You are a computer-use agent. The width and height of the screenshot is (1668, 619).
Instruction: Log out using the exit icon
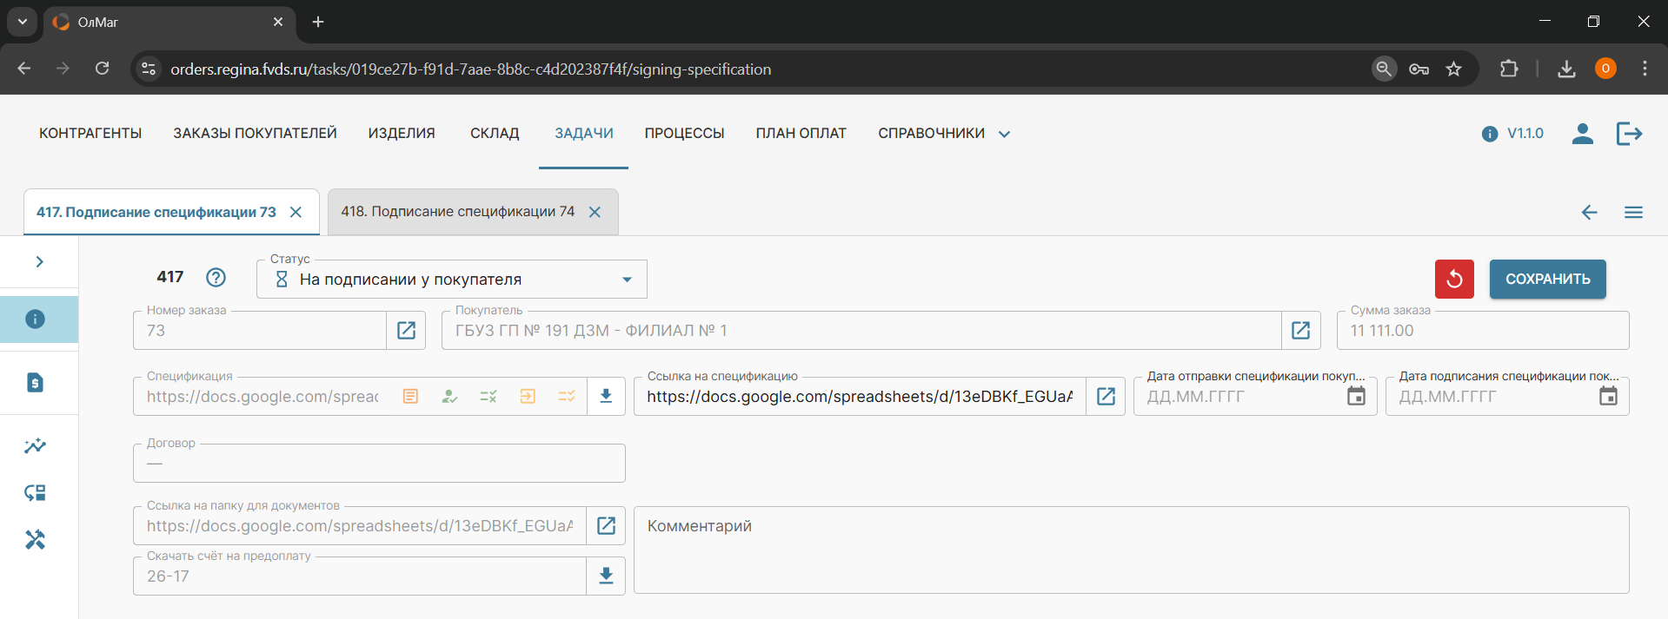pyautogui.click(x=1628, y=133)
